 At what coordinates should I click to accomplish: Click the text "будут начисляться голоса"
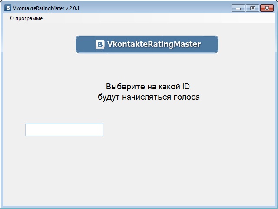coord(149,97)
